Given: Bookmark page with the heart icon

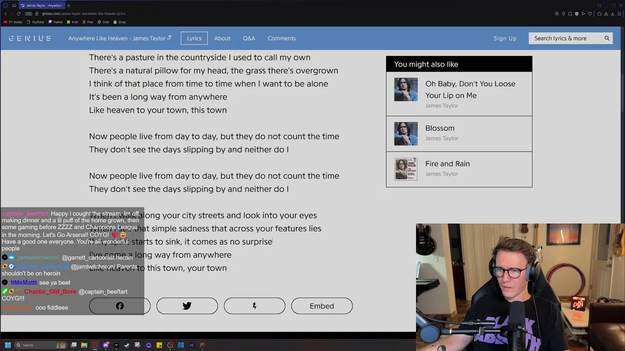Looking at the screenshot, I should click(x=590, y=14).
